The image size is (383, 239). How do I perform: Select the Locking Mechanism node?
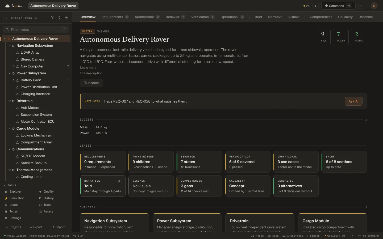point(36,135)
